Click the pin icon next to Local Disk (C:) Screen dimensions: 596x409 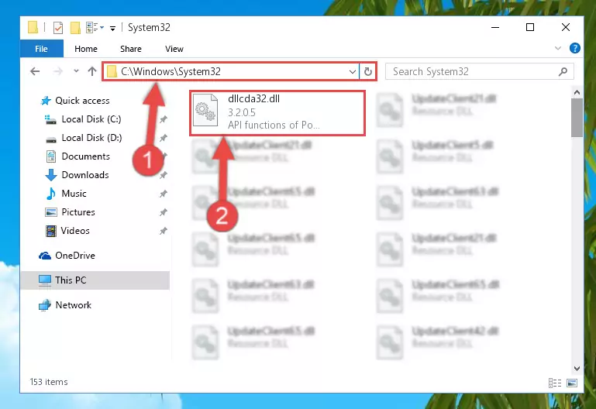tap(163, 119)
